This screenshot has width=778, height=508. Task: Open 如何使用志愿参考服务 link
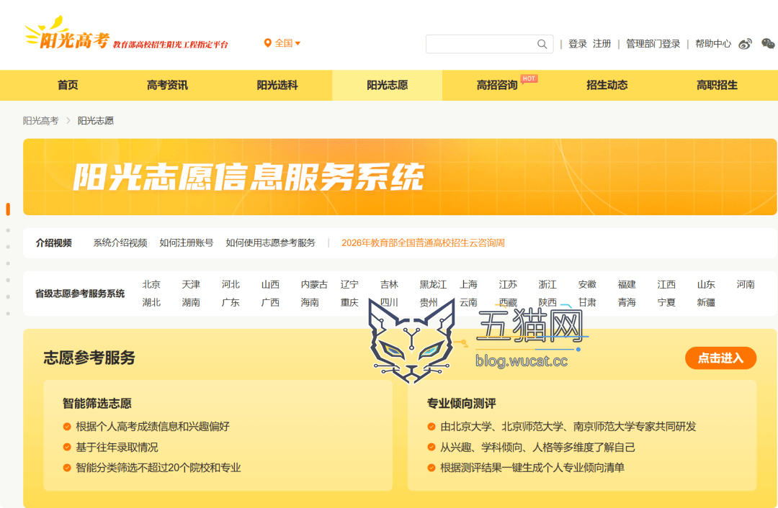point(270,243)
